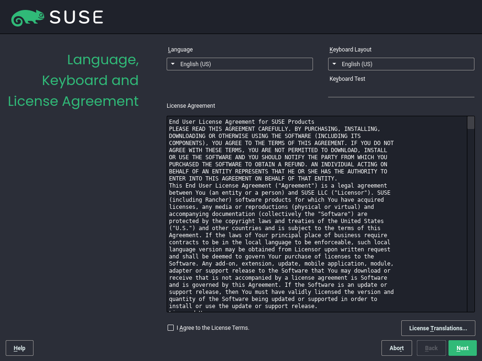482x361 pixels.
Task: Go to the Next installation step
Action: (x=462, y=348)
